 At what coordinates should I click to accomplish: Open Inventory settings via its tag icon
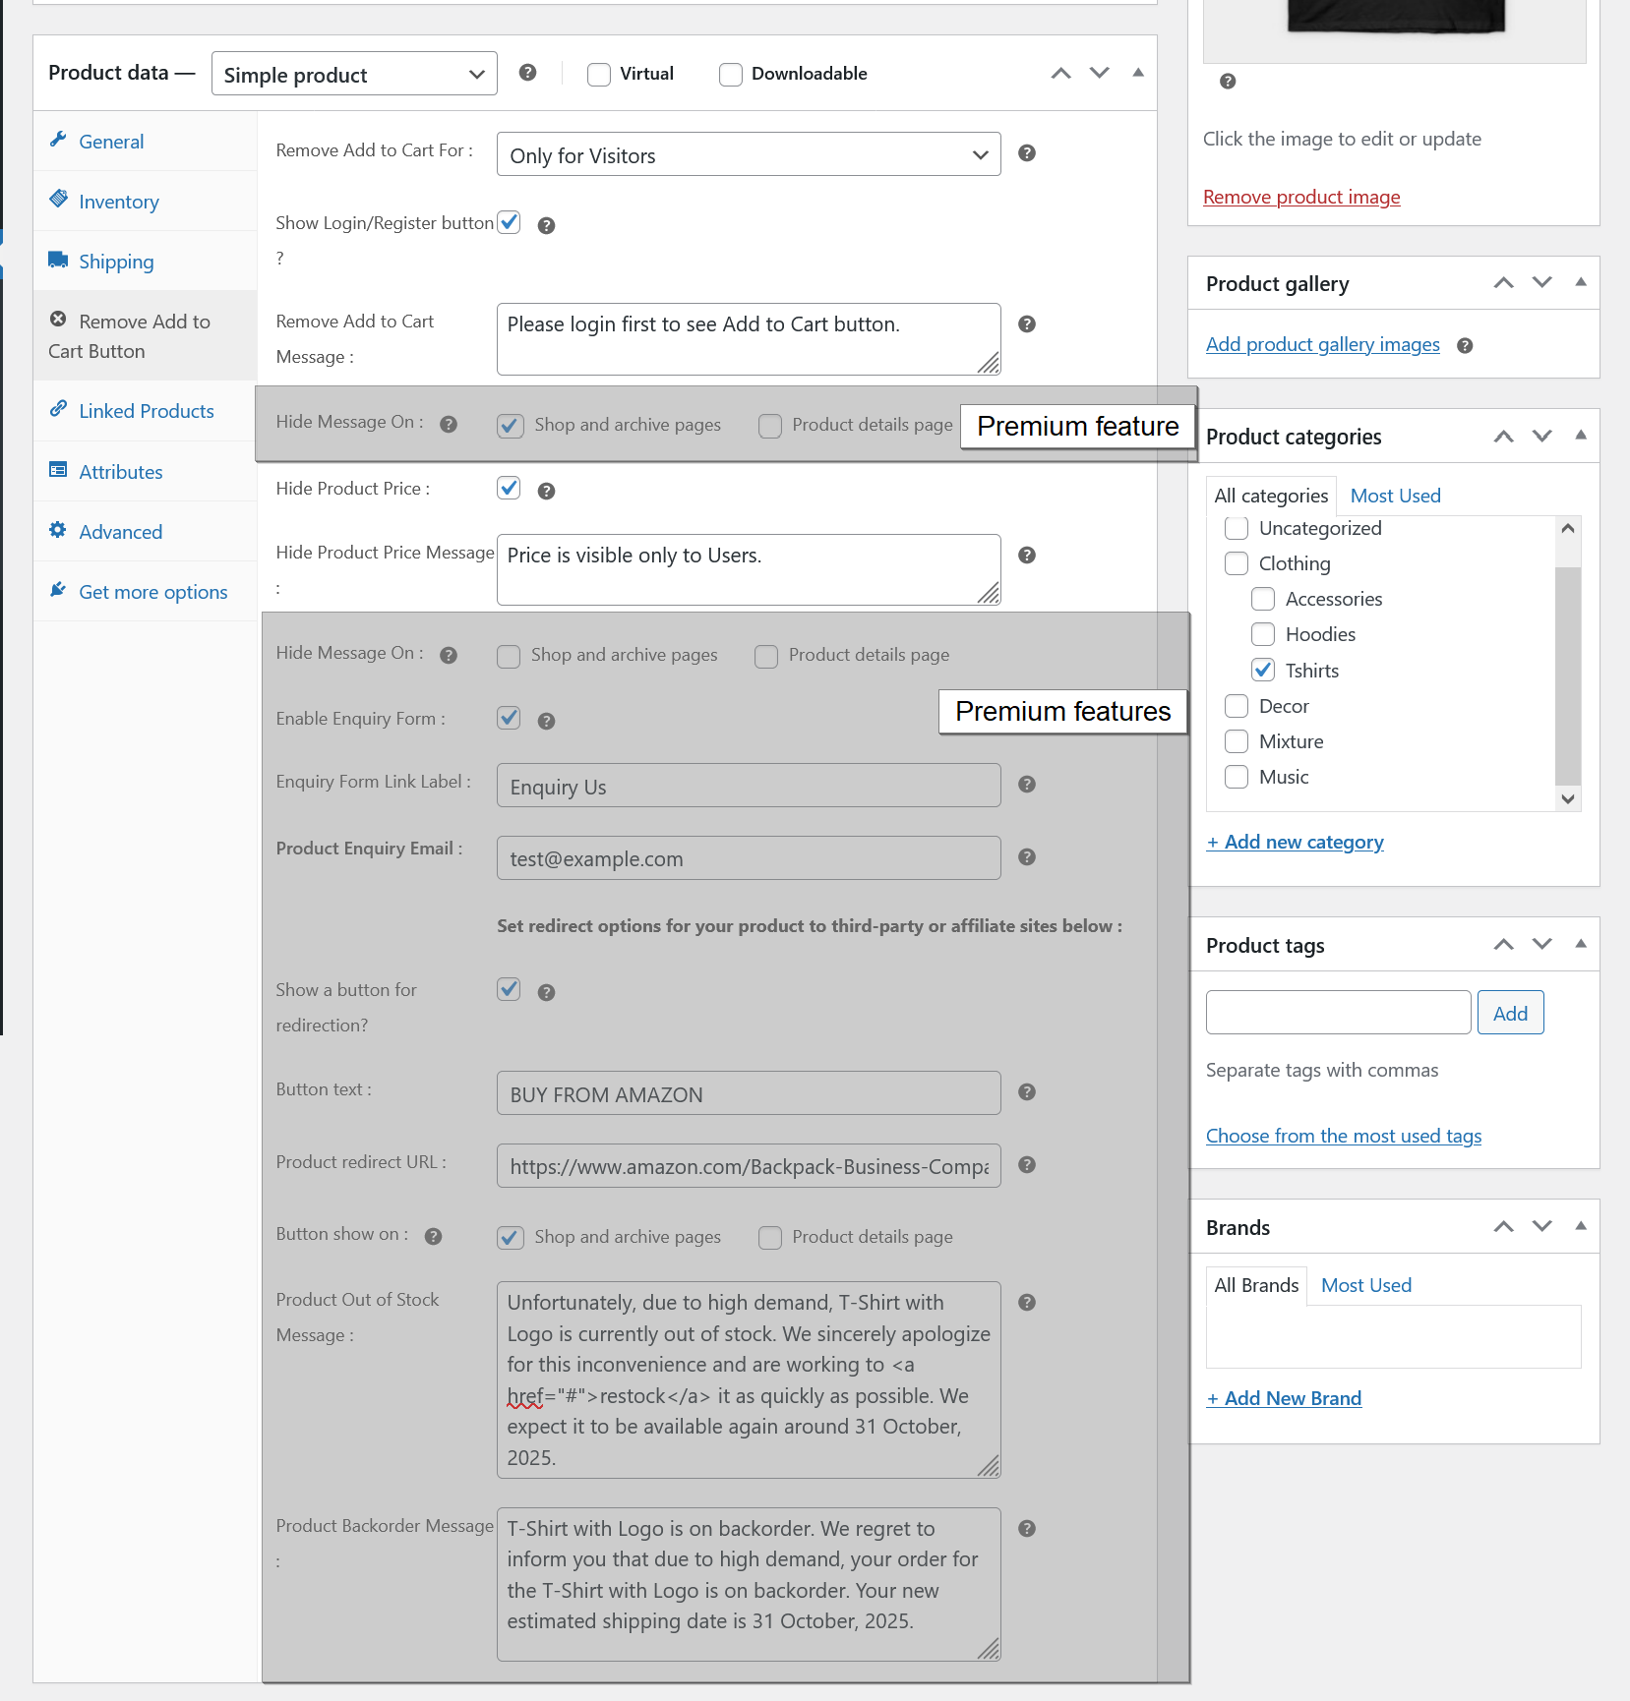[x=60, y=201]
